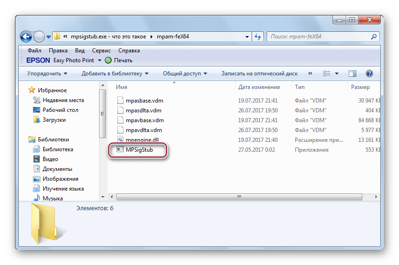This screenshot has width=399, height=265.
Task: Expand the address bar history dropdown
Action: [x=247, y=37]
